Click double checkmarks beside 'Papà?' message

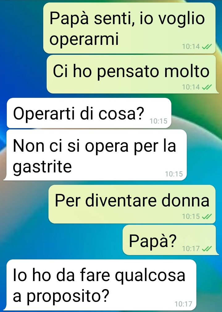(x=207, y=249)
